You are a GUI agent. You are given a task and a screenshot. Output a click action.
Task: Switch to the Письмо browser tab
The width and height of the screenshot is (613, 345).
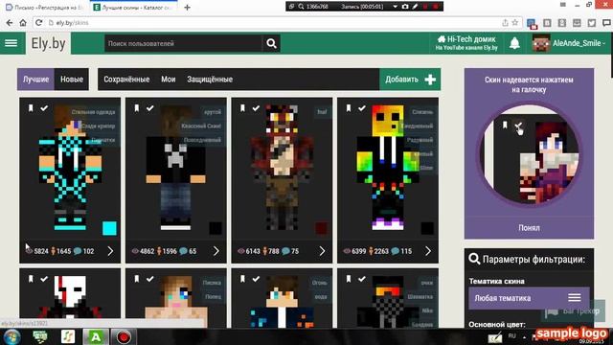pyautogui.click(x=45, y=8)
